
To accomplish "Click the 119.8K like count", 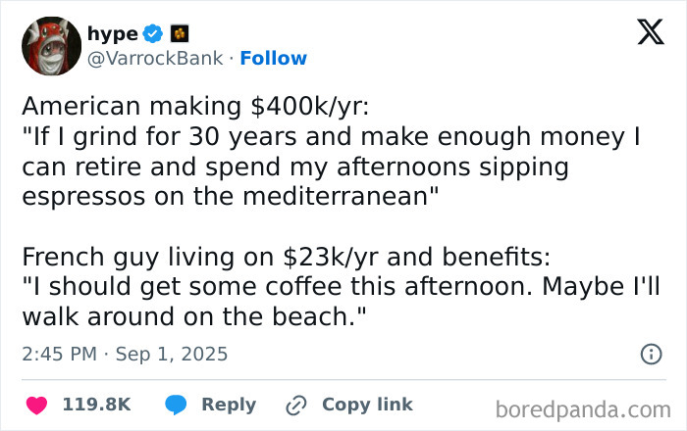I will click(x=96, y=405).
